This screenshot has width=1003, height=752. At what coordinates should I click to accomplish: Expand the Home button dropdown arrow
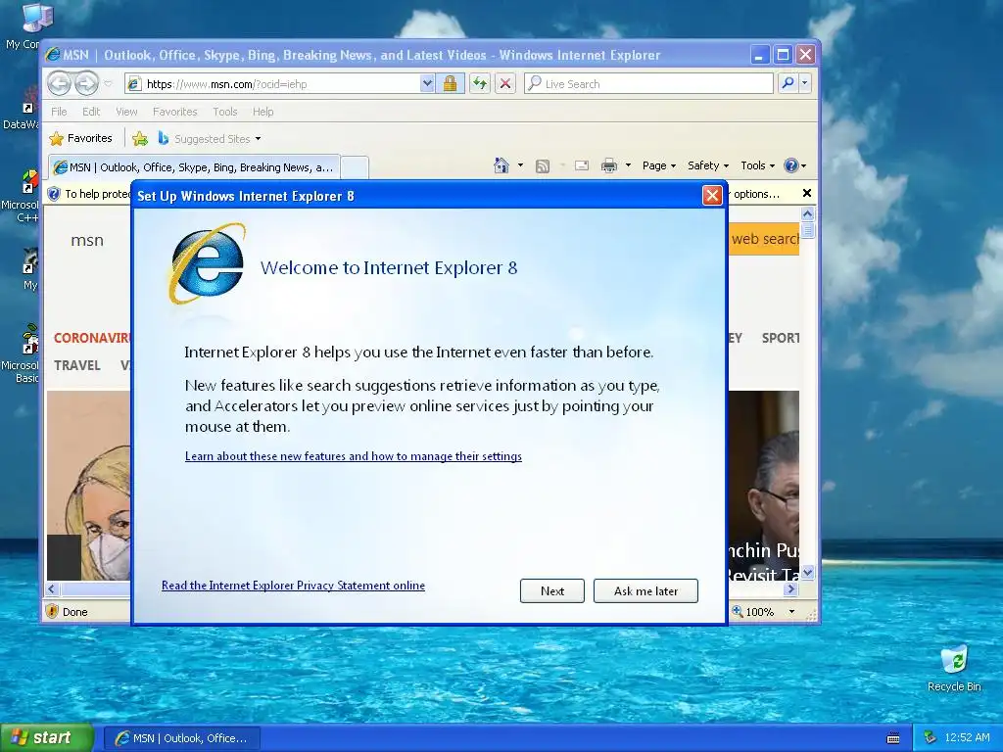tap(520, 165)
